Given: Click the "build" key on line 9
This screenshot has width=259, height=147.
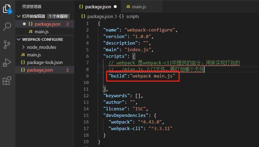Looking at the screenshot, I should 118,76.
